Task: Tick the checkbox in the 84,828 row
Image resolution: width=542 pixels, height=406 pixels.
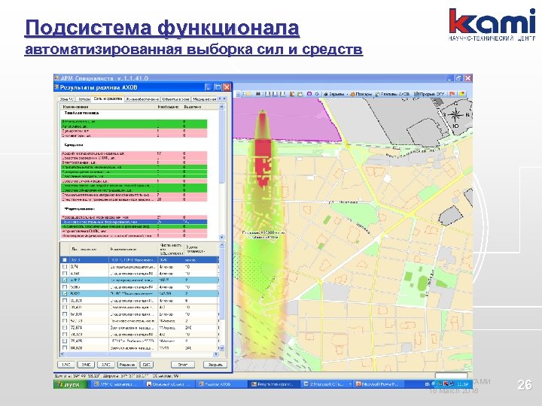Action: click(x=65, y=348)
